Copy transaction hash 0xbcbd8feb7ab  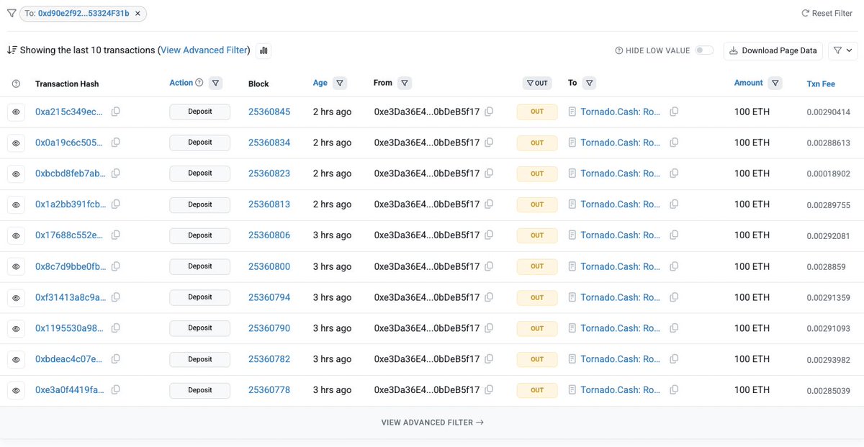coord(115,173)
